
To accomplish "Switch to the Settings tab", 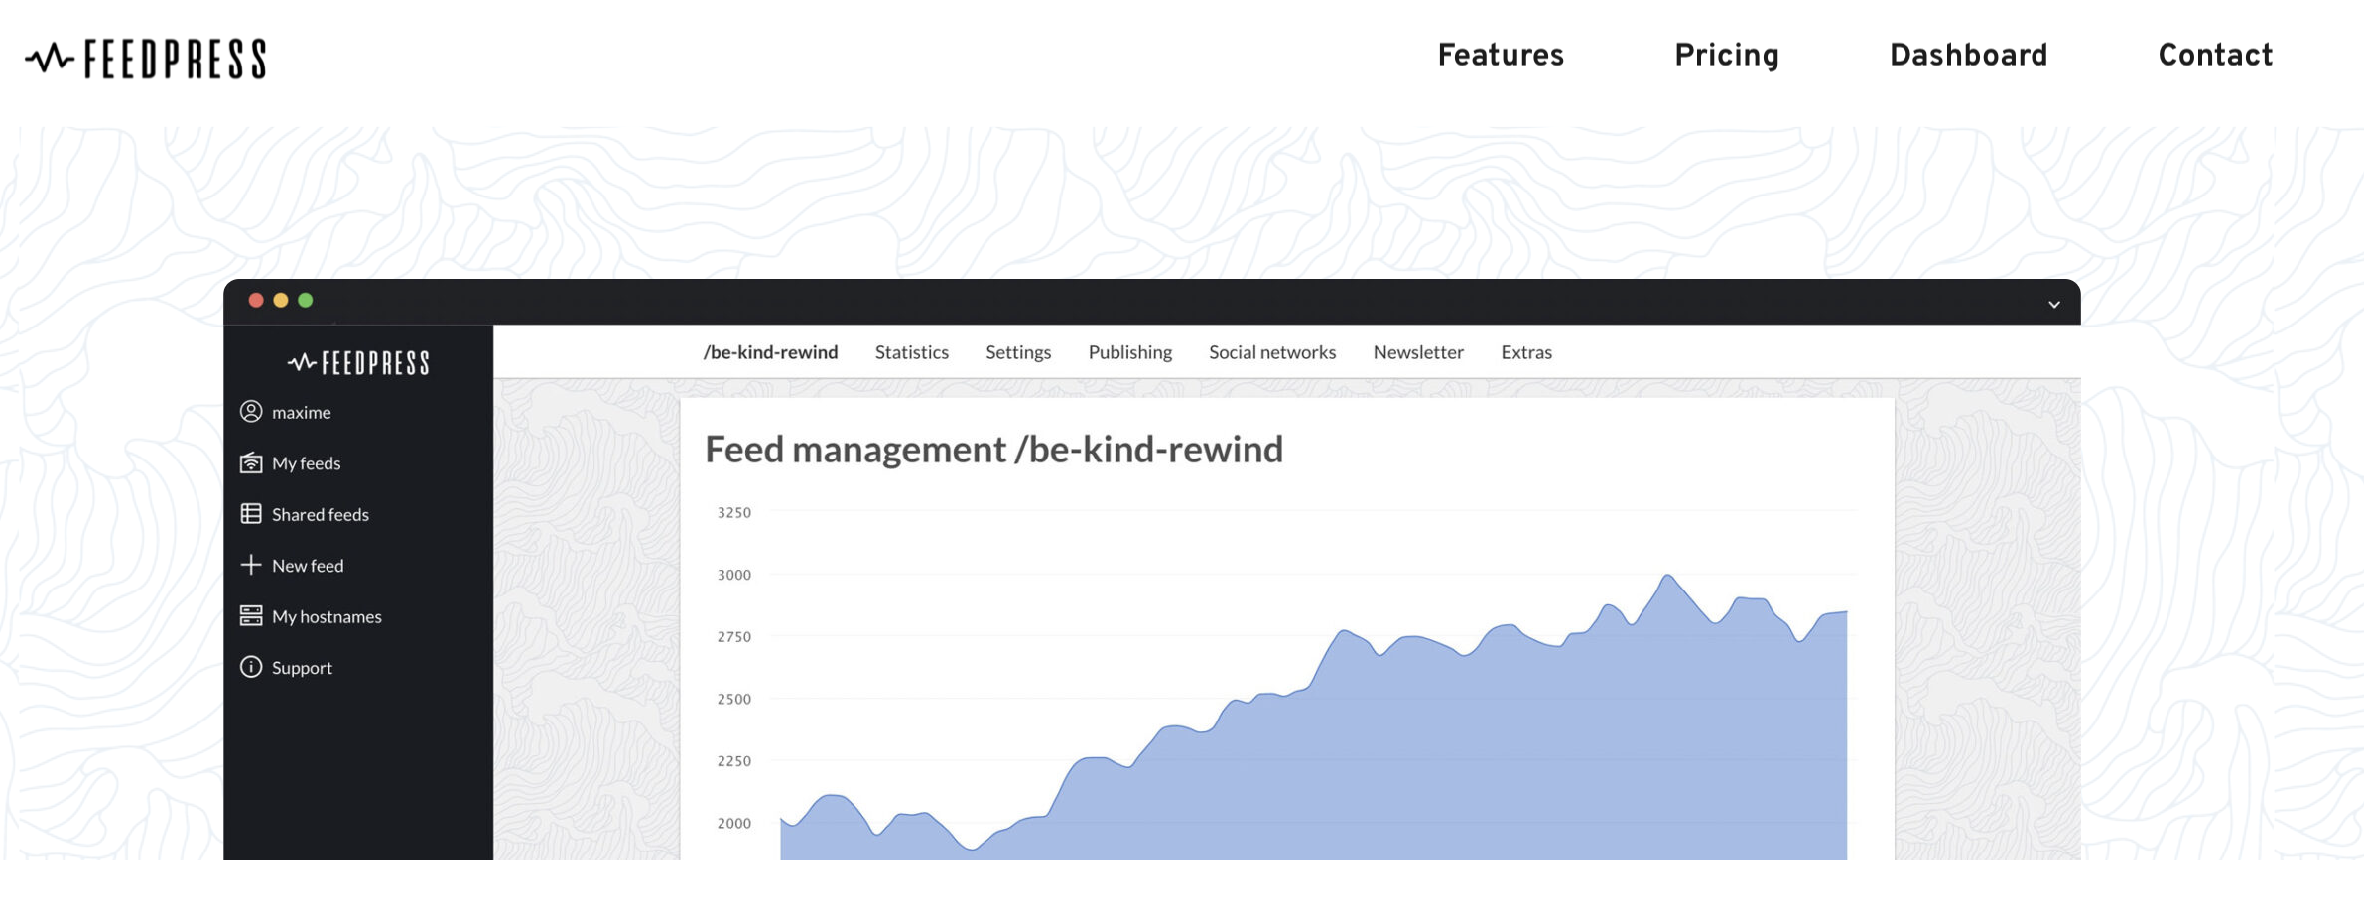I will 1017,352.
